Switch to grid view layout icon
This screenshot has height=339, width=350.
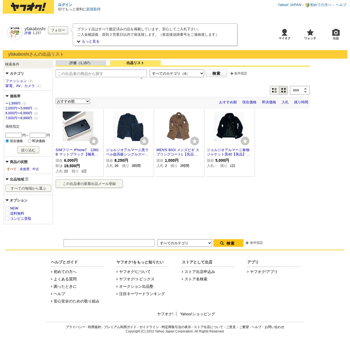[x=283, y=90]
